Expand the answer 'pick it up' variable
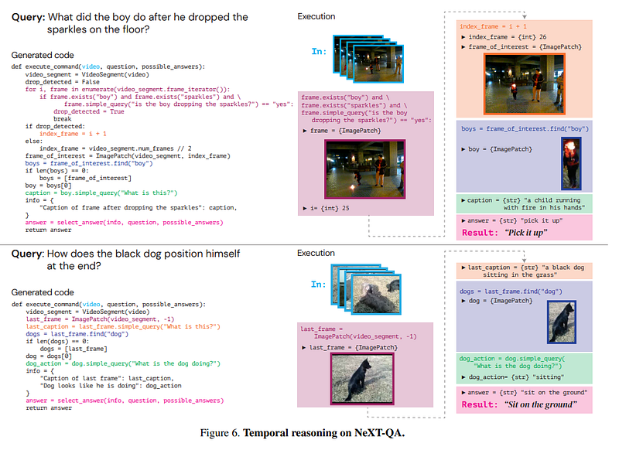The width and height of the screenshot is (619, 450). pos(463,221)
